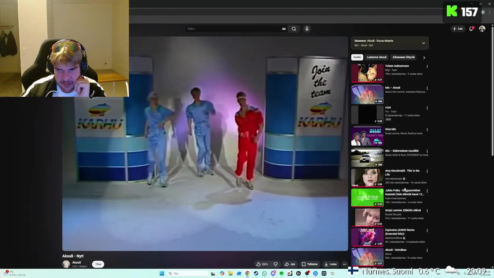494x278 pixels.
Task: Open the Aksuli channel name link
Action: 76,263
